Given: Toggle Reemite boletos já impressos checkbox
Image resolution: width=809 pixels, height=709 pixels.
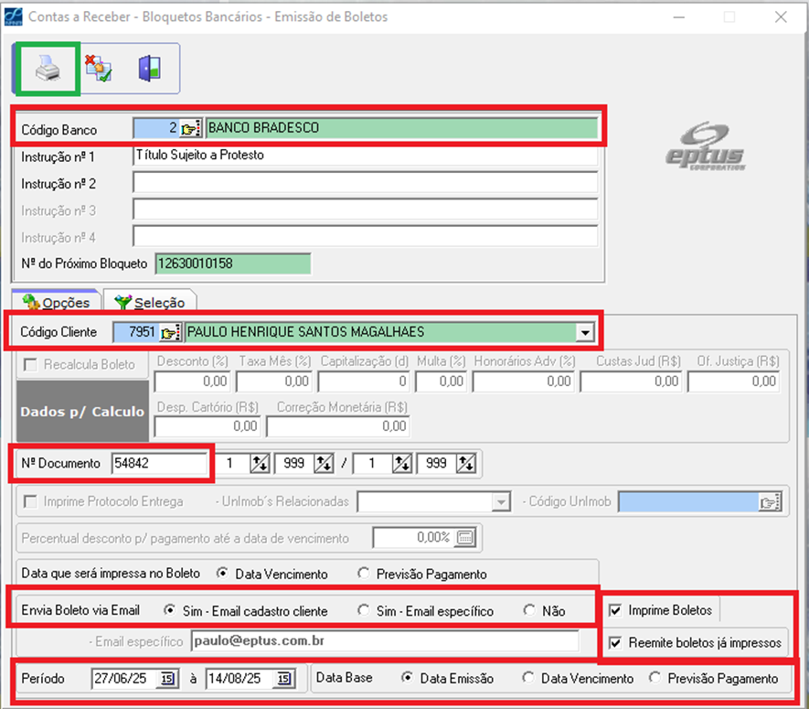Looking at the screenshot, I should pos(615,643).
